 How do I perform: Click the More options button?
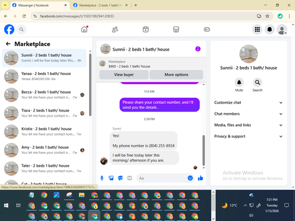coord(176,75)
